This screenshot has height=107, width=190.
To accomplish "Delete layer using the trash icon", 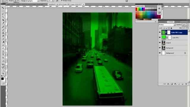I will [186, 84].
